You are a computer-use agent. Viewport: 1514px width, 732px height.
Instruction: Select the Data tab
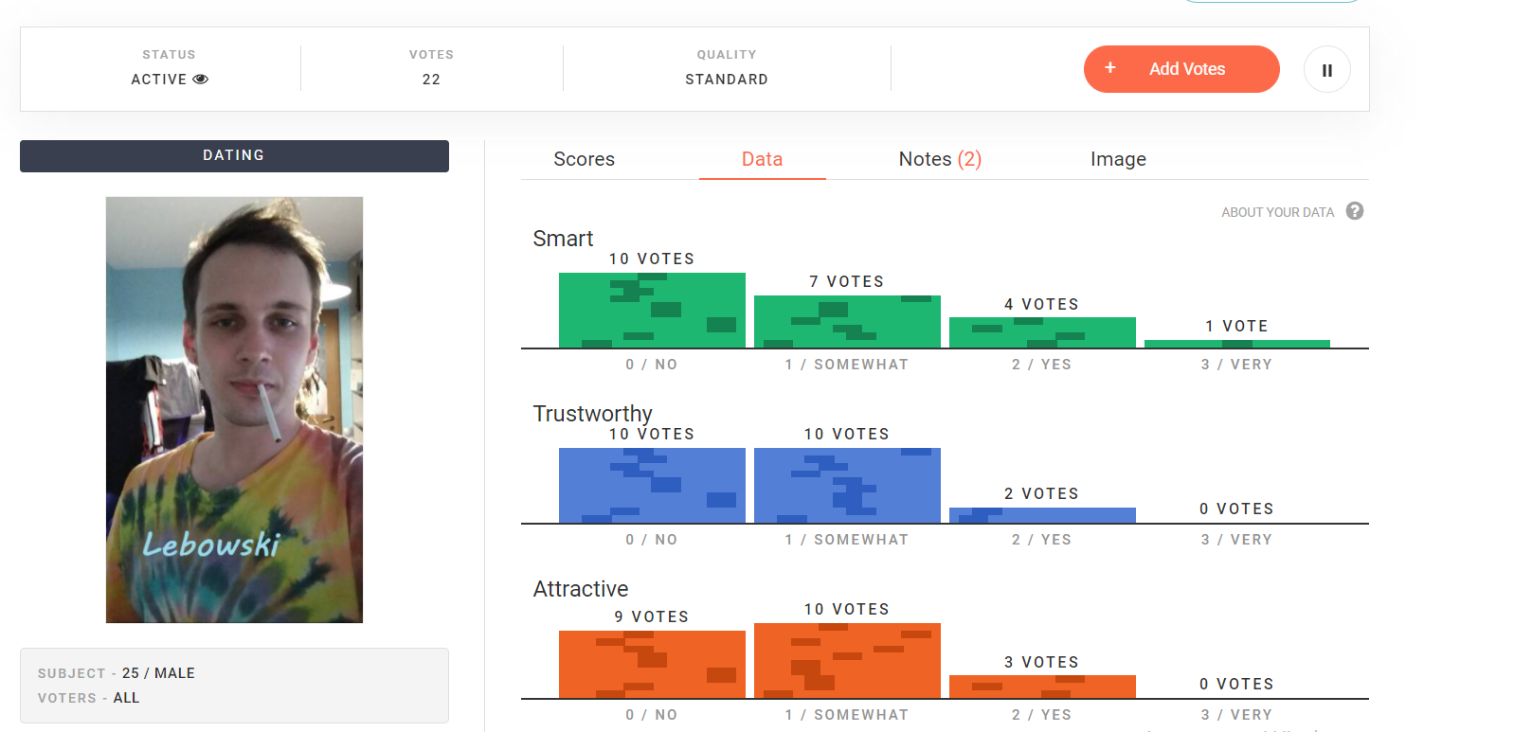(762, 159)
